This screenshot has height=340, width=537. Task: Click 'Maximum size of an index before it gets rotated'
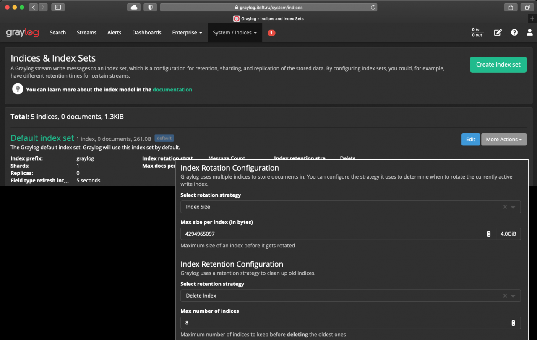[x=238, y=245]
